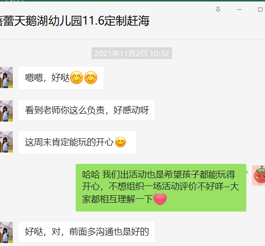Select the 好哒，对，前面多沟通也是好的 bubble
Screen dimensions: 265x246
tap(87, 232)
